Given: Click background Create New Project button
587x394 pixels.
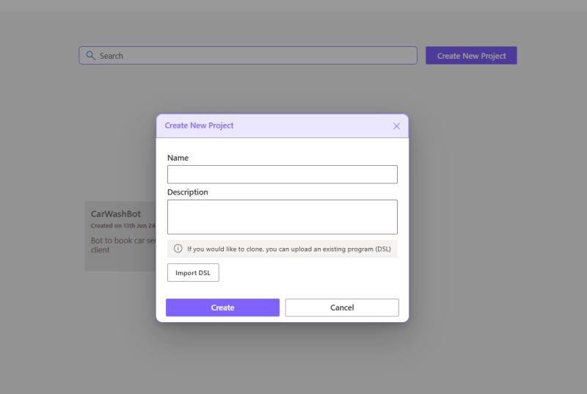Looking at the screenshot, I should tap(471, 55).
